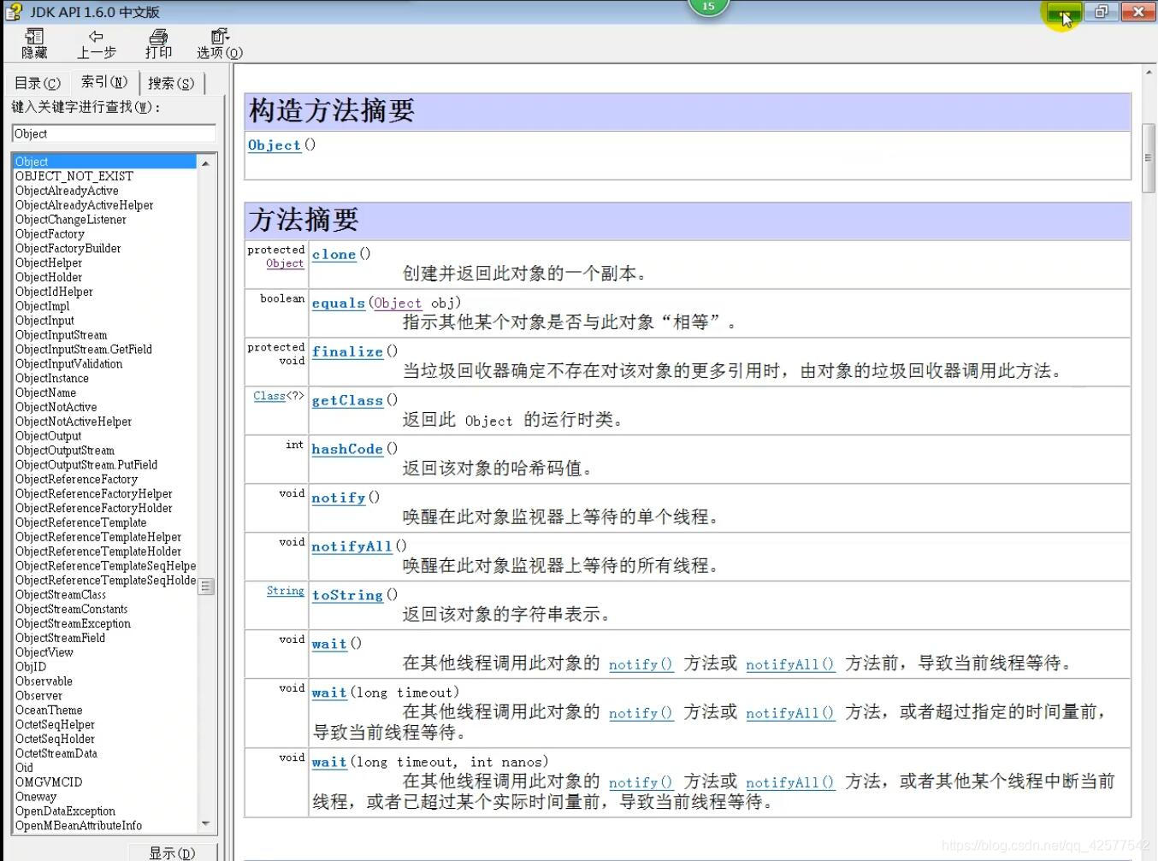Image resolution: width=1158 pixels, height=861 pixels.
Task: Open the Object() constructor link
Action: pyautogui.click(x=274, y=145)
